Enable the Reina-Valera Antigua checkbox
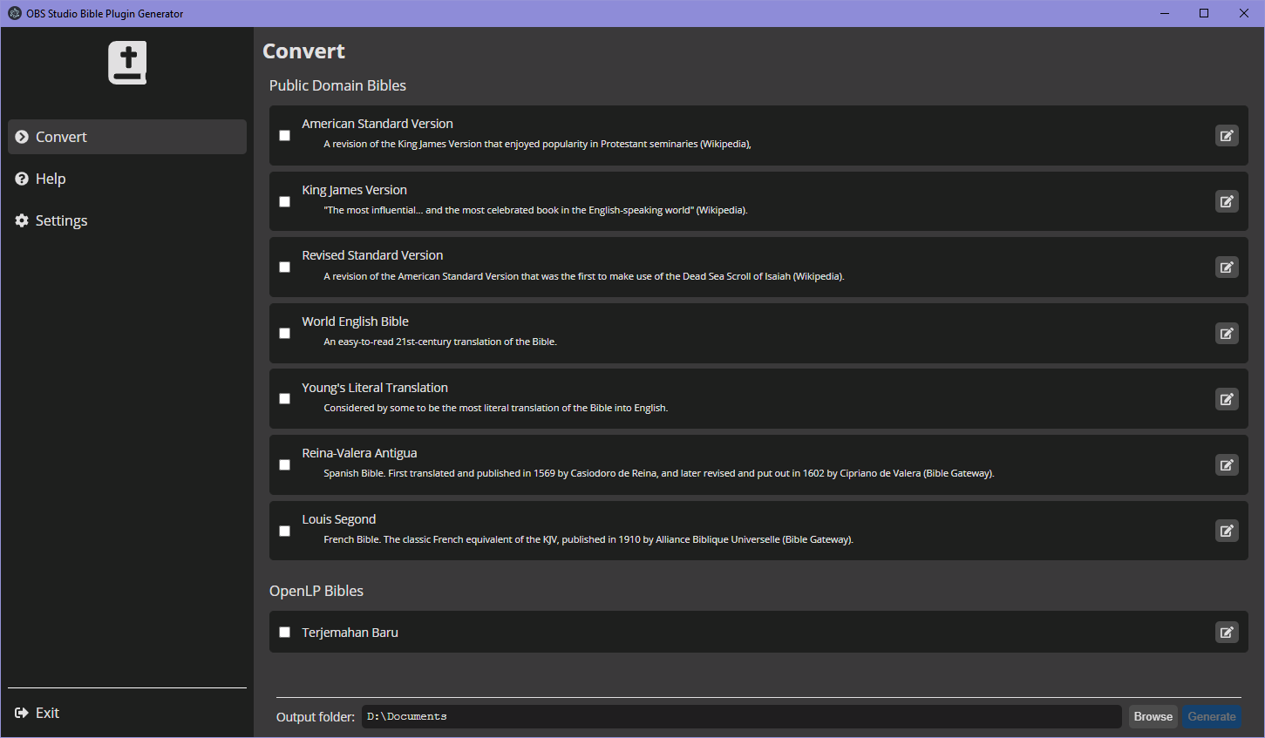 click(284, 464)
